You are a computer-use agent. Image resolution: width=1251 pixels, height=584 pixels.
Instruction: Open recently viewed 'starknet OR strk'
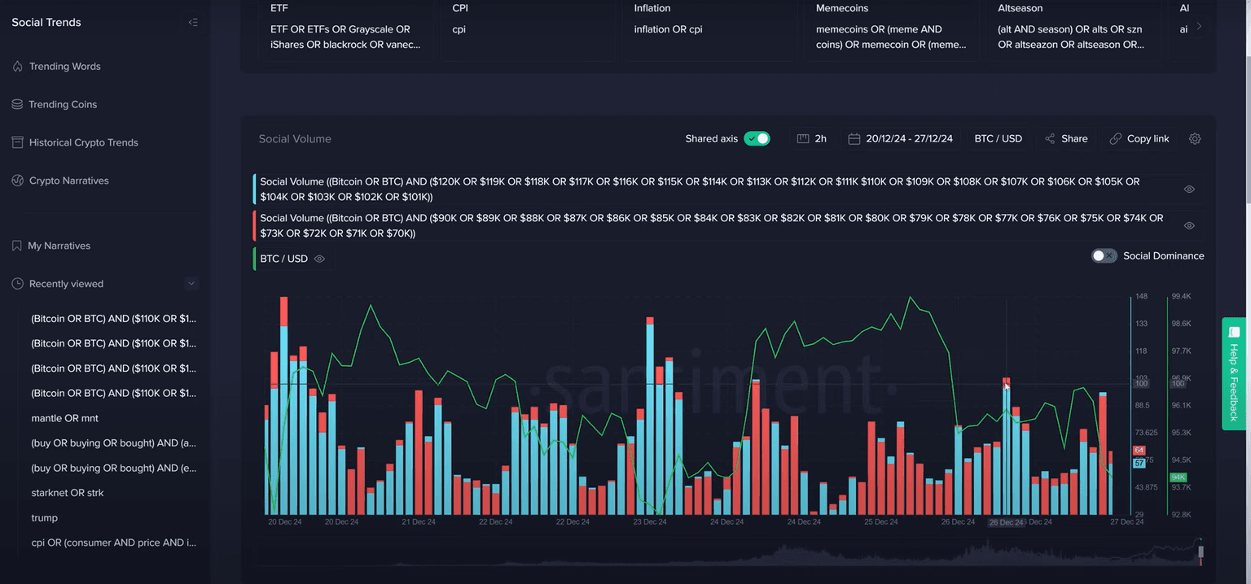(x=68, y=493)
